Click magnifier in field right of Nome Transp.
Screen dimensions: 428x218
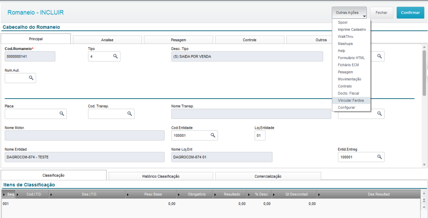379,113
